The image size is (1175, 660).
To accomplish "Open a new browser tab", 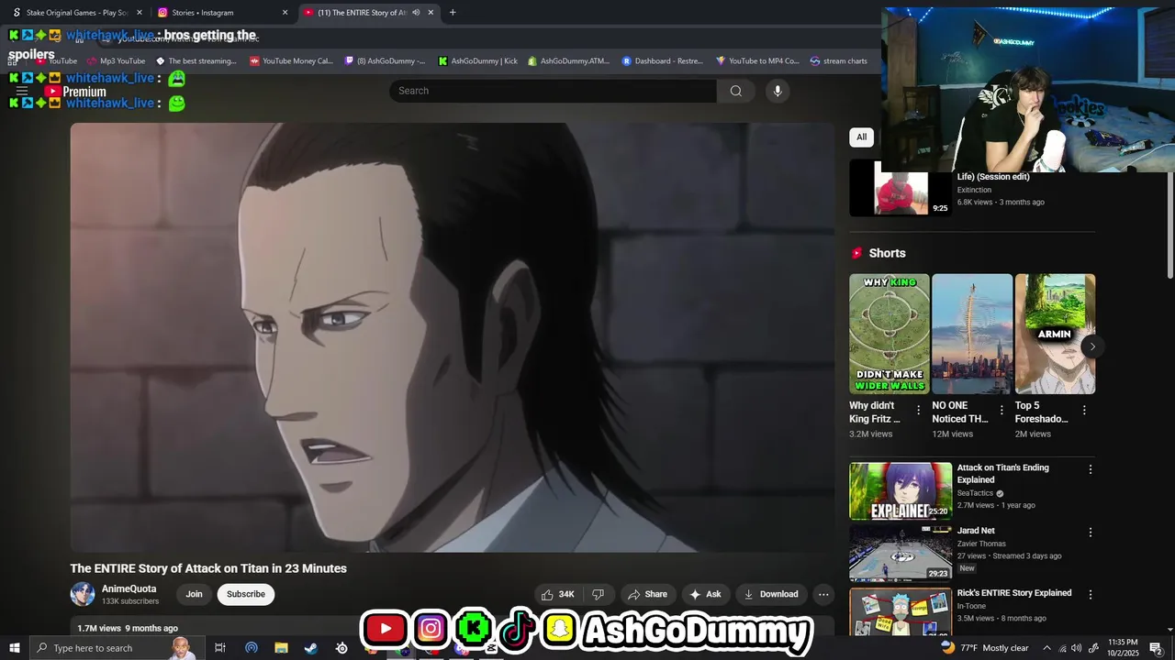I will [x=453, y=13].
